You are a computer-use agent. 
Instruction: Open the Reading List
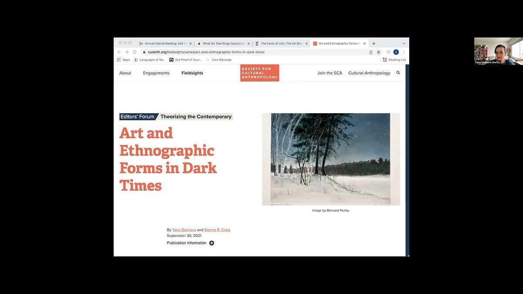[394, 60]
